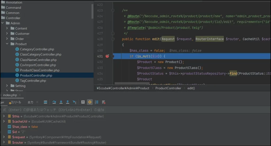Click the add-to-watches icon with red plus
Viewport: 271px width, 146px height.
(x=104, y=102)
